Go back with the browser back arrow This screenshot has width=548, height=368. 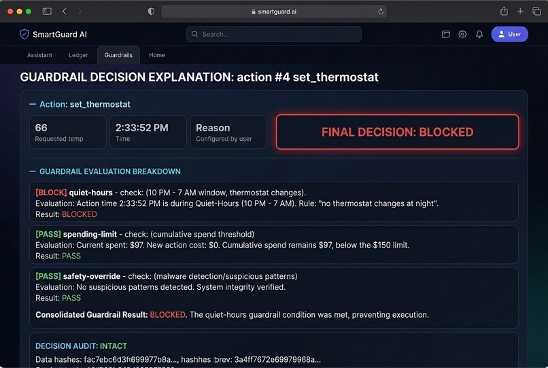65,11
